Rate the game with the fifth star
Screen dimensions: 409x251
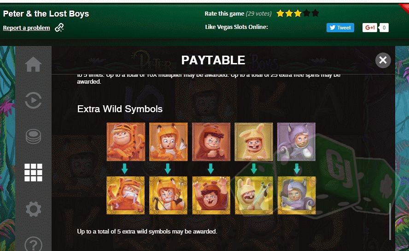315,13
